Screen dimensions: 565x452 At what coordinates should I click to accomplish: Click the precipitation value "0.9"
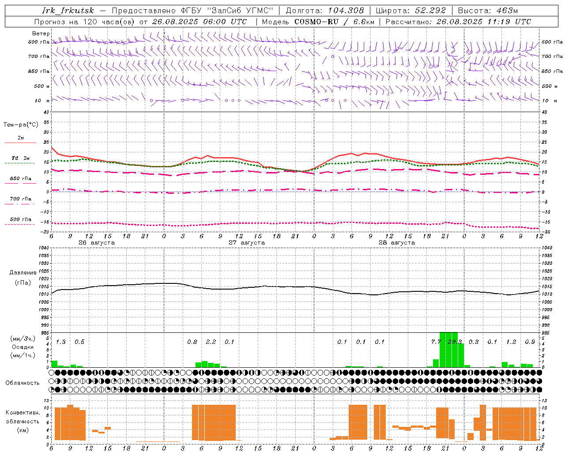point(530,342)
